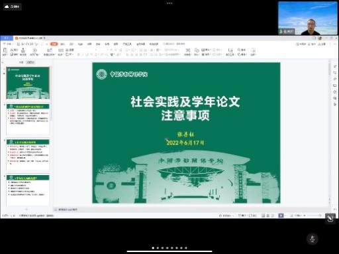Open dropdown arrow beside slideshow play button
The height and width of the screenshot is (254, 339).
click(285, 216)
